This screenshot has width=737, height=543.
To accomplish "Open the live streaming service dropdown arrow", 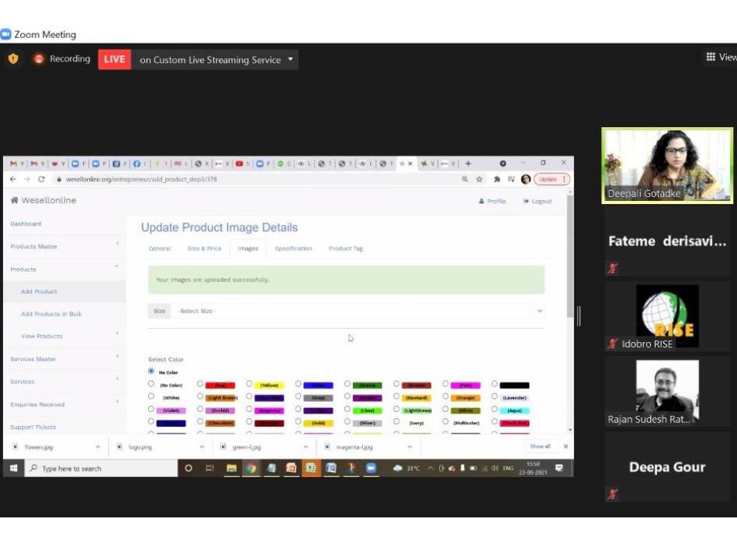I will point(290,59).
